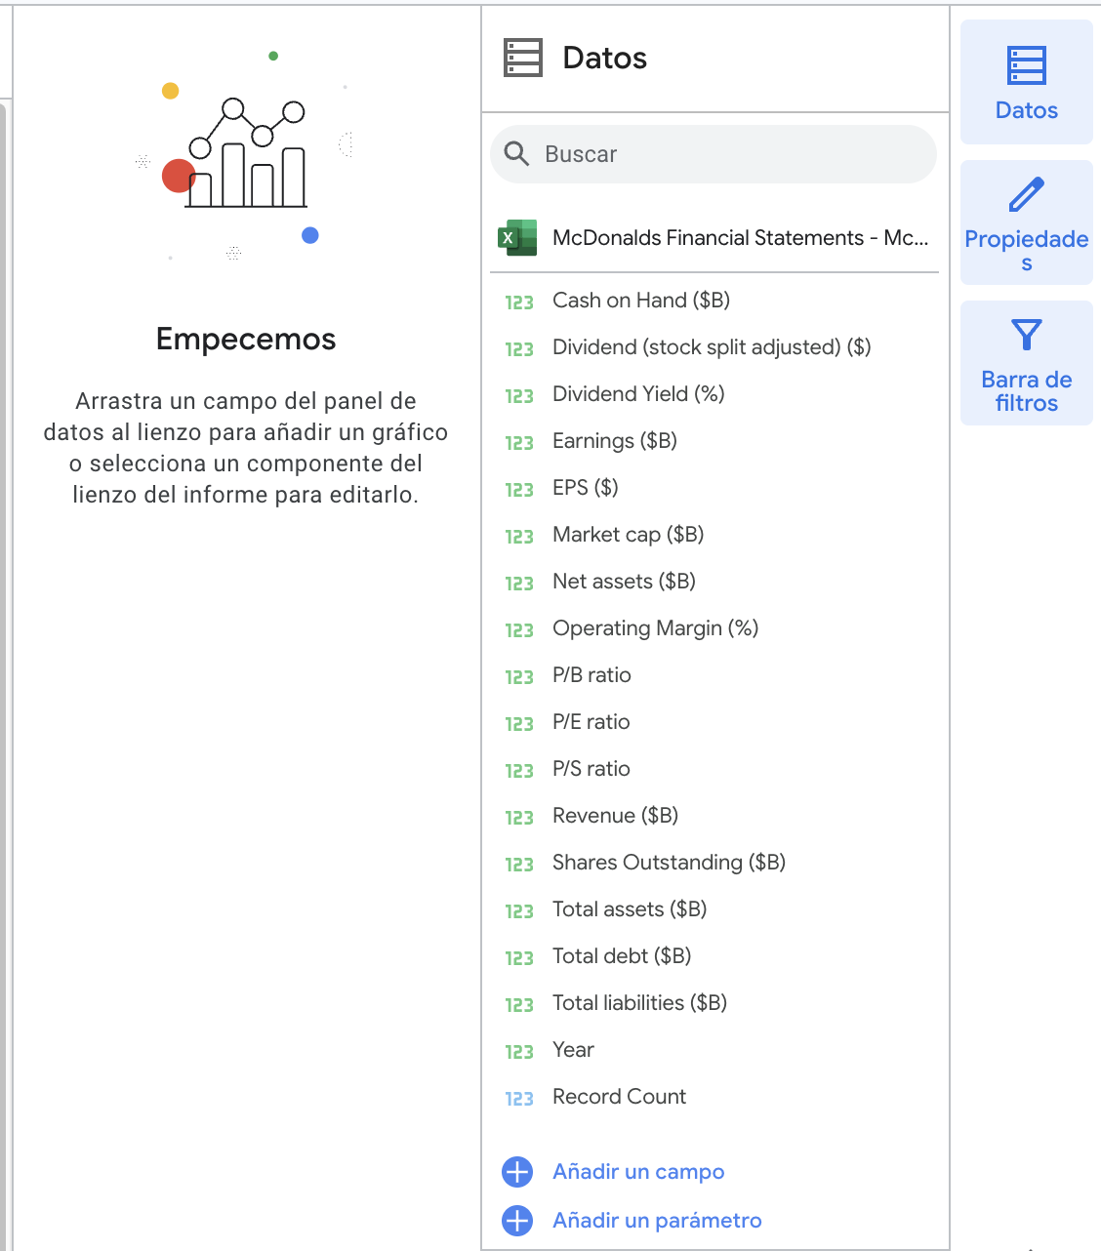The image size is (1101, 1251).
Task: Select the Cash on Hand ($B) field
Action: pos(641,301)
